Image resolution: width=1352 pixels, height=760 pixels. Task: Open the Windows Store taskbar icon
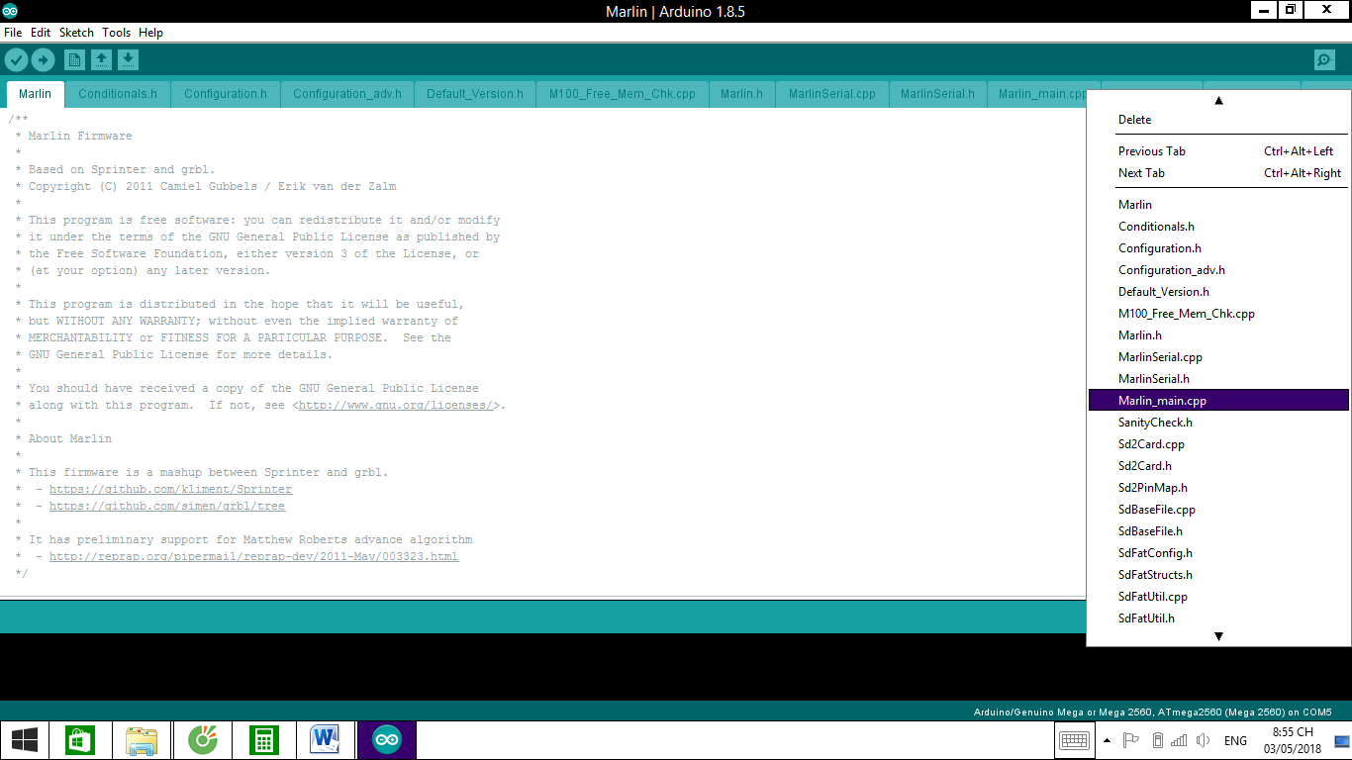tap(80, 739)
